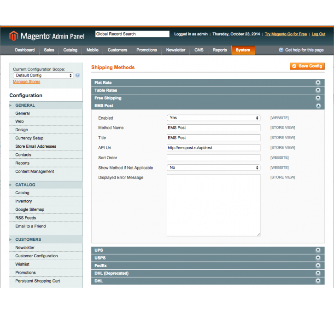Open the Mobile menu

pos(93,50)
